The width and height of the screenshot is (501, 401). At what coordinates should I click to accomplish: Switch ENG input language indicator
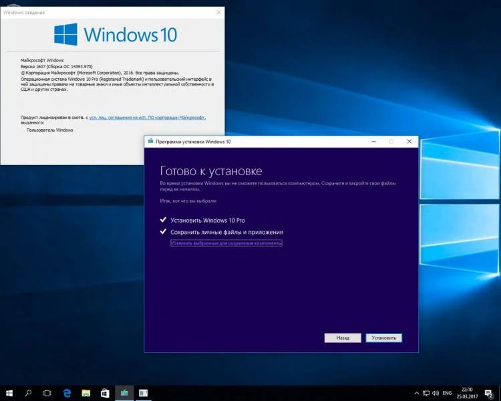point(447,393)
